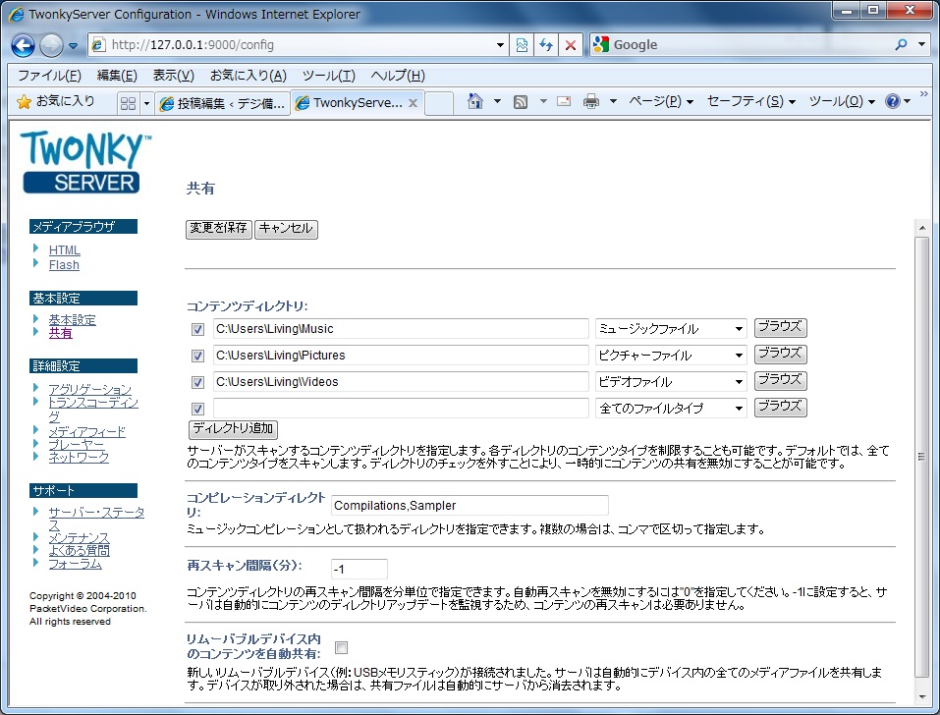The height and width of the screenshot is (715, 940).
Task: Open the ビデオファイル type dropdown
Action: (671, 381)
